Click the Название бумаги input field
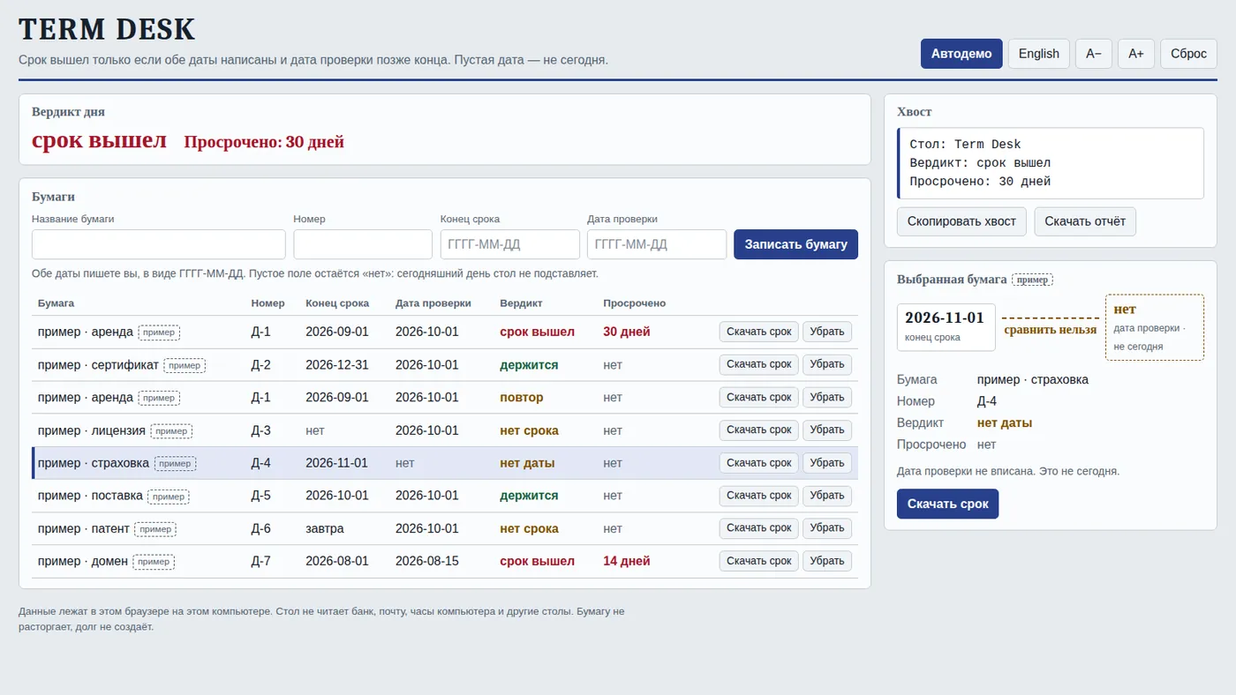 tap(159, 244)
